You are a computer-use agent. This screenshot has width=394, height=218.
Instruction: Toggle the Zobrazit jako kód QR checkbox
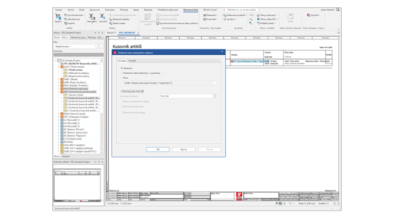pos(121,91)
